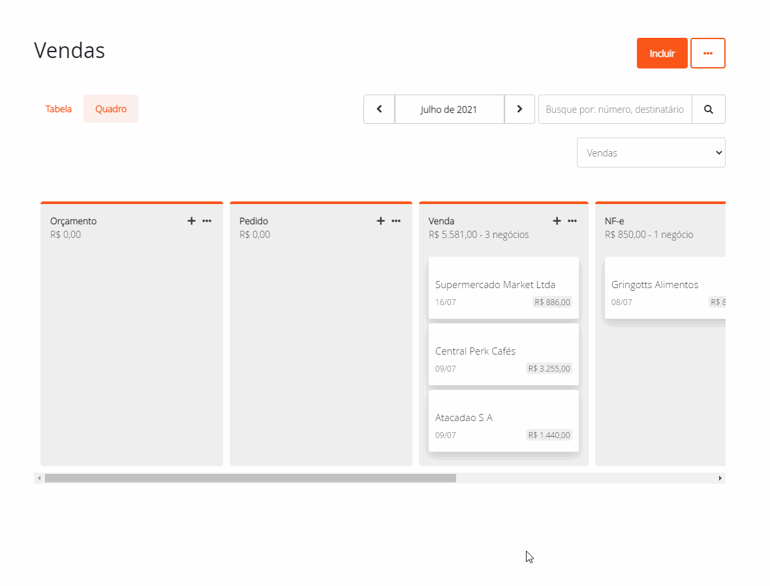This screenshot has height=586, width=770.
Task: Open the Julho de 2021 month picker
Action: click(x=450, y=109)
